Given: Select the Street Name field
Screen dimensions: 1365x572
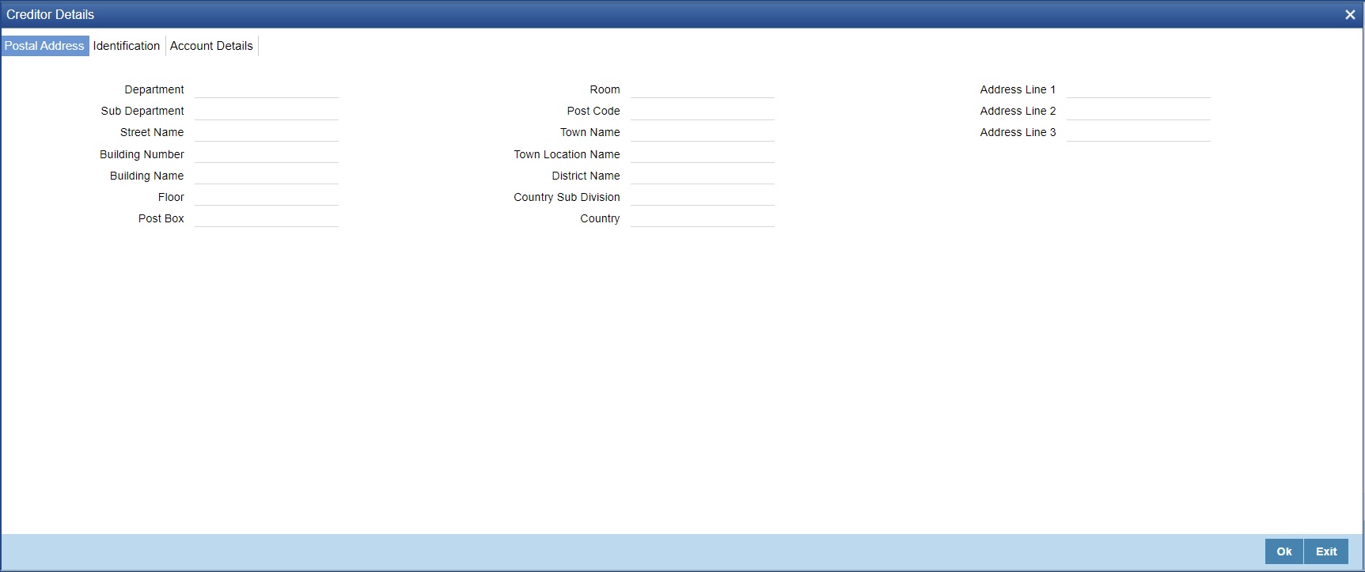Looking at the screenshot, I should click(267, 132).
